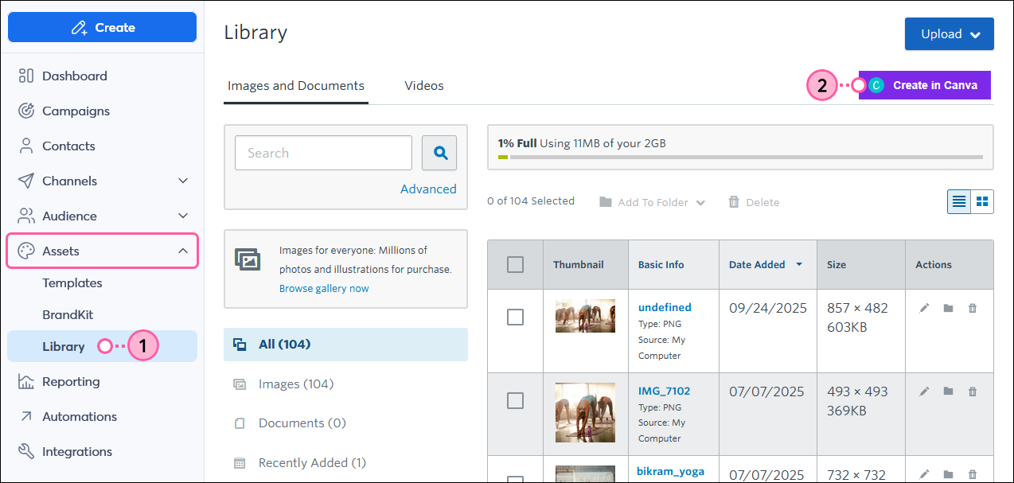Switch to grid view layout

point(982,202)
